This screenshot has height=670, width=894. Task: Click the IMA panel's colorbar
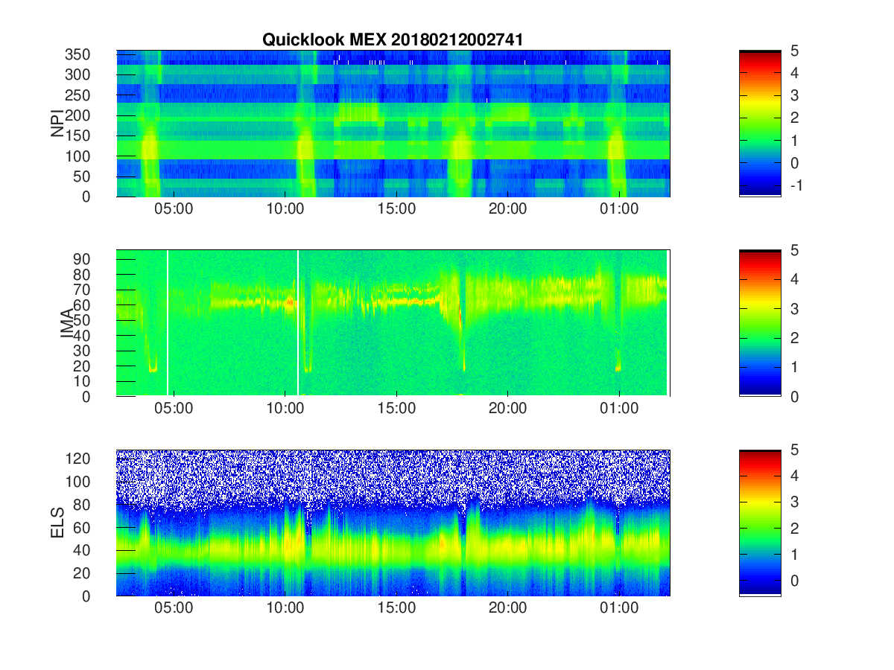(760, 323)
